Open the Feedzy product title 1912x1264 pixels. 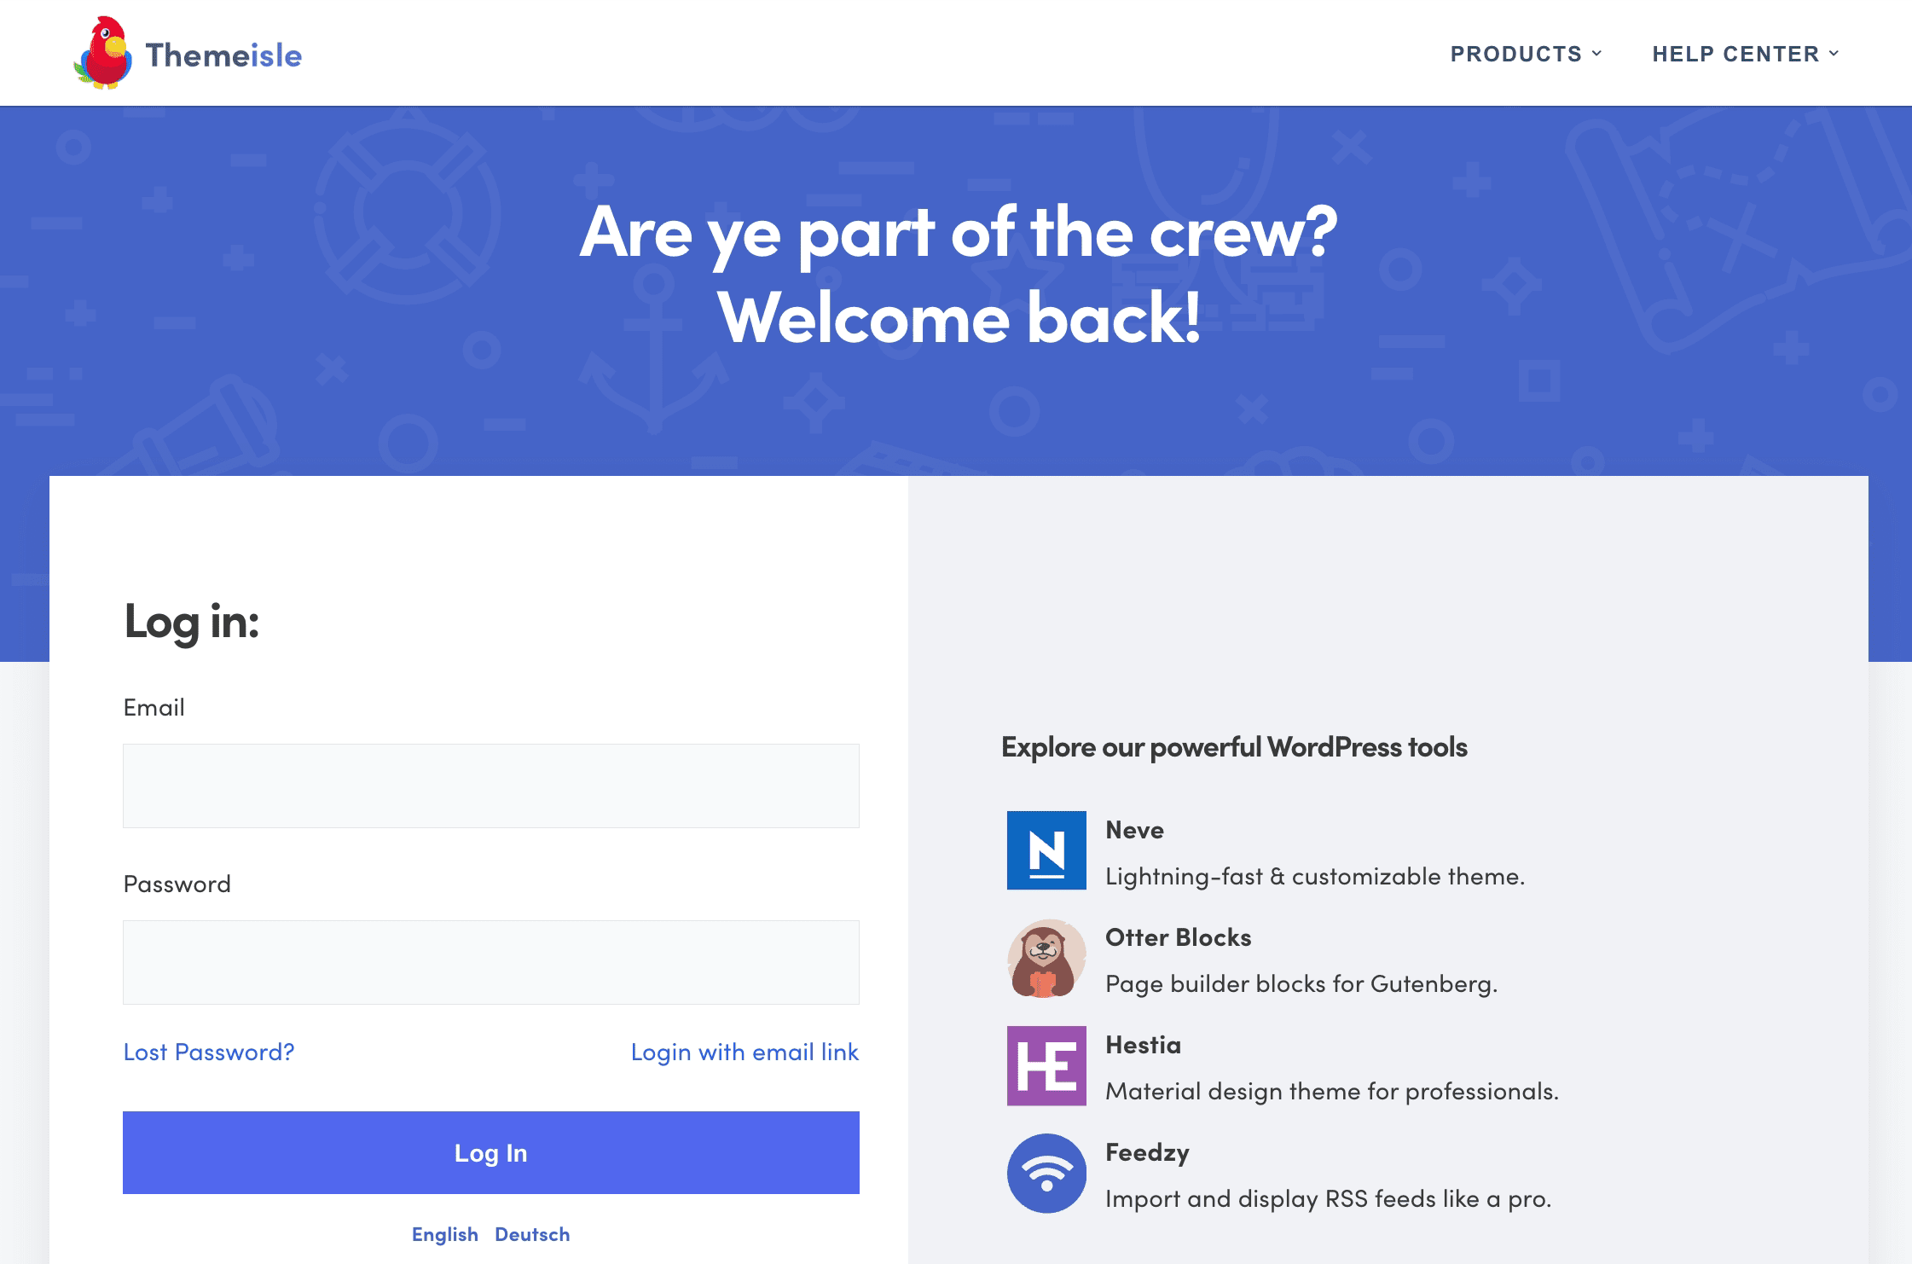[x=1147, y=1152]
